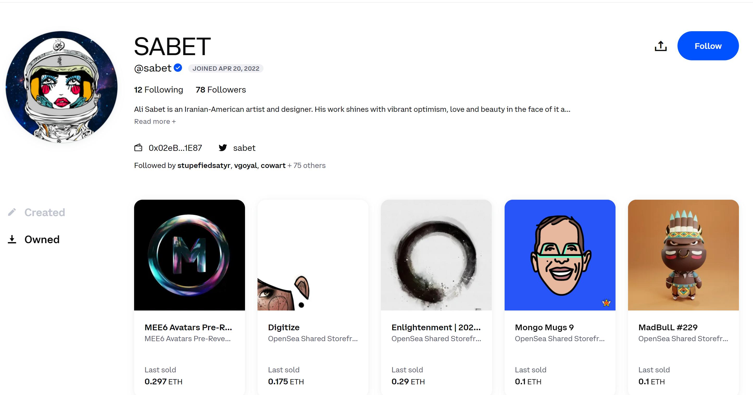The image size is (753, 395).
Task: Open the 78 Followers list
Action: [x=221, y=90]
